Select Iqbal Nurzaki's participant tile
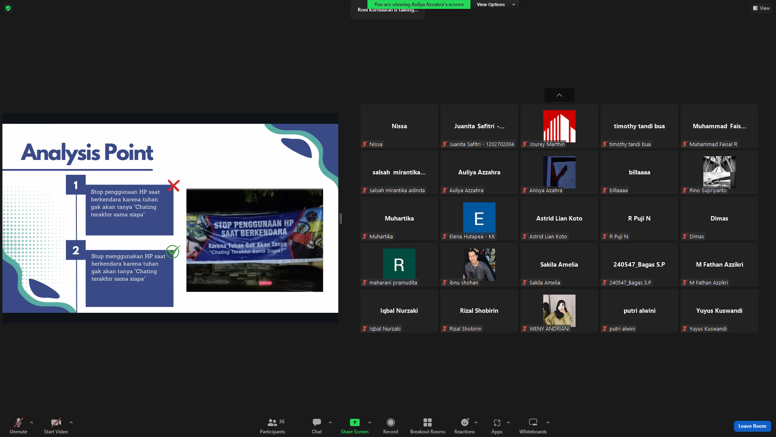Viewport: 776px width, 437px height. 399,311
